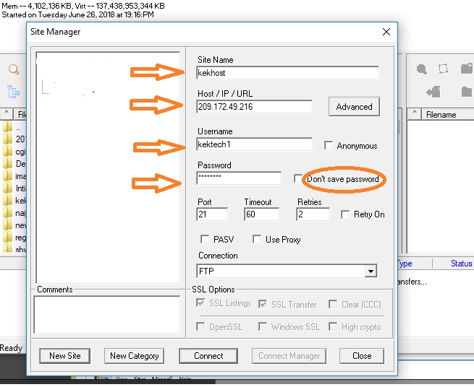This screenshot has width=474, height=387.
Task: Toggle the PASV mode checkbox
Action: 204,240
